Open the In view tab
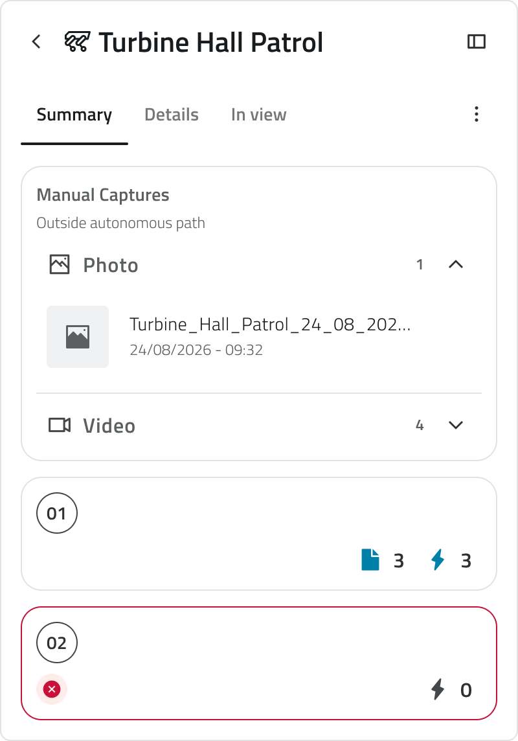 [259, 115]
